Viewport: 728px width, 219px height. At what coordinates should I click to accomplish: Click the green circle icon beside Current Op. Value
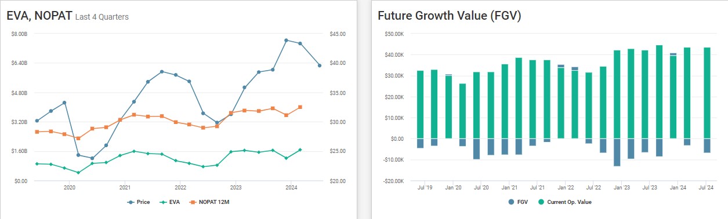click(542, 202)
